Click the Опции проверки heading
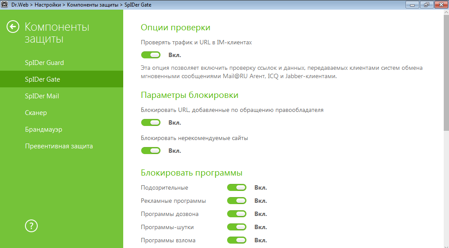The height and width of the screenshot is (248, 449). tap(175, 28)
